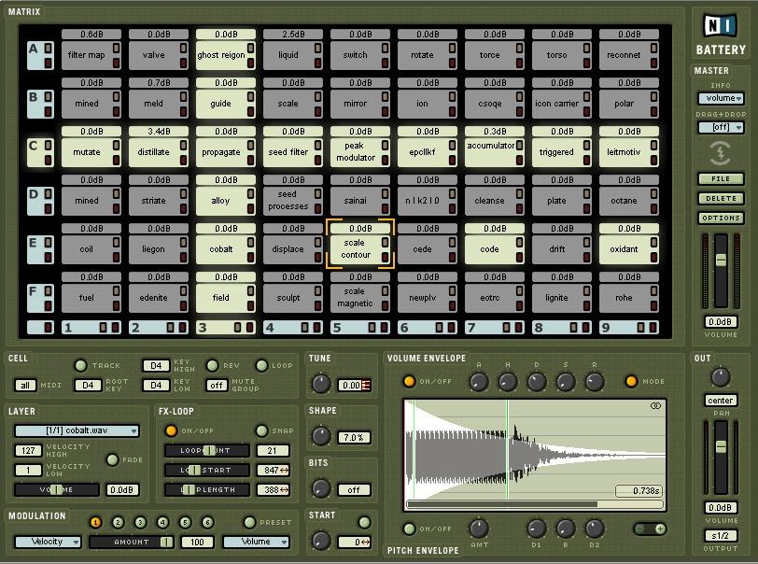Image resolution: width=758 pixels, height=564 pixels.
Task: Toggle the plus/minus switch beside pitch envelope
Action: 650,529
